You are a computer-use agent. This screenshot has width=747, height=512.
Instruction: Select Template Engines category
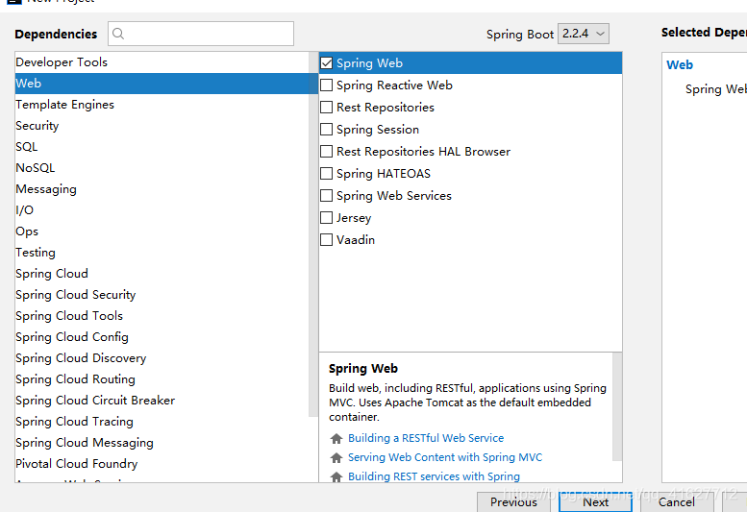162,104
